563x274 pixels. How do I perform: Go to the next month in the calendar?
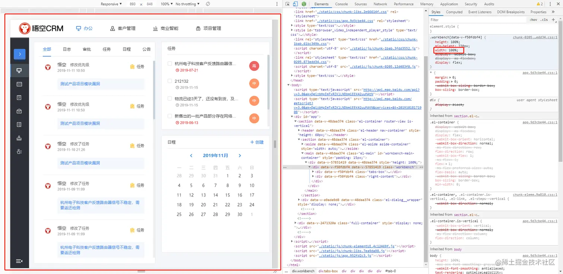click(x=240, y=156)
